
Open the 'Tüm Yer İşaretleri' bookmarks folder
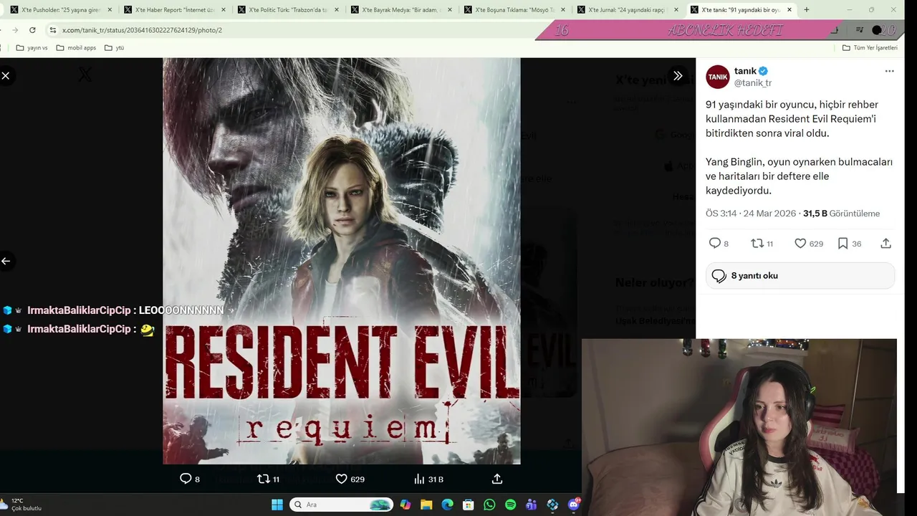click(x=870, y=47)
